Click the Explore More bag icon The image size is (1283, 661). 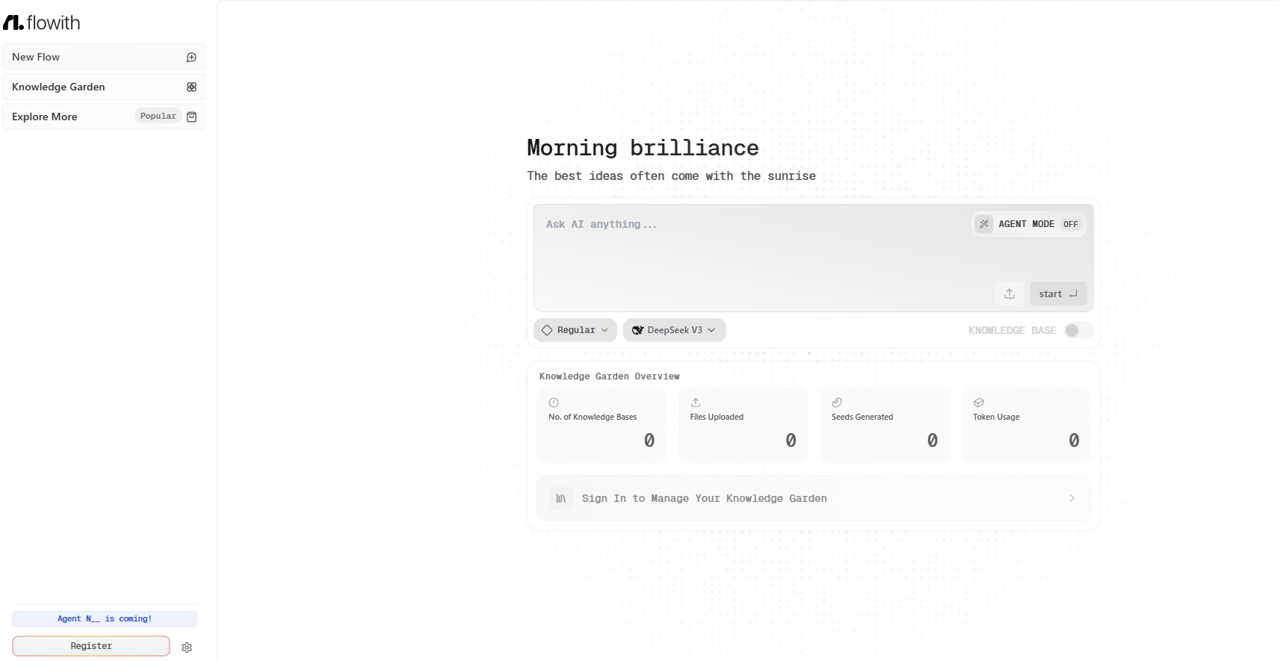191,117
